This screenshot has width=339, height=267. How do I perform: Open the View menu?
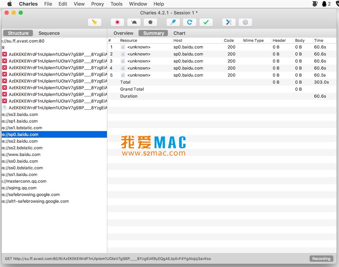[79, 4]
